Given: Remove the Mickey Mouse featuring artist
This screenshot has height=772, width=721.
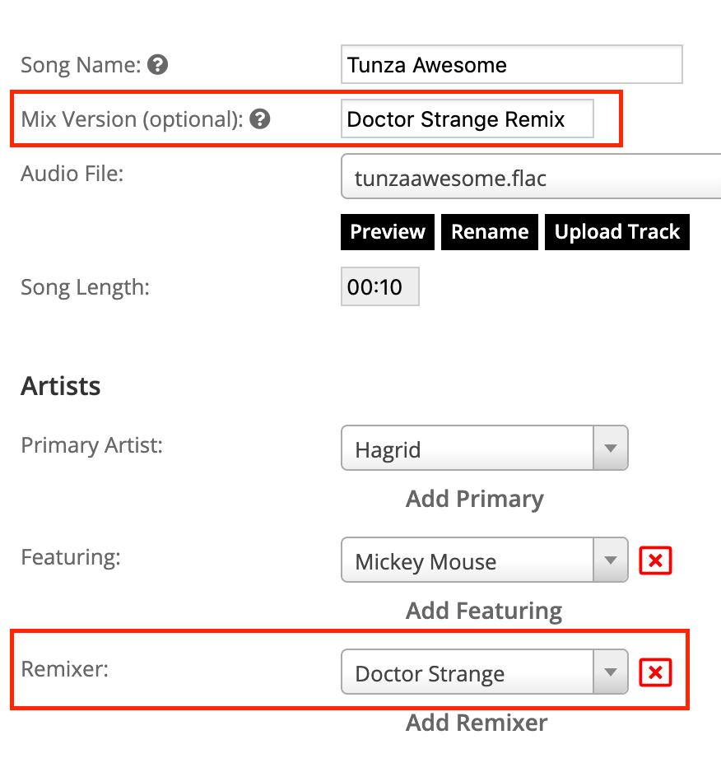Looking at the screenshot, I should click(x=655, y=560).
